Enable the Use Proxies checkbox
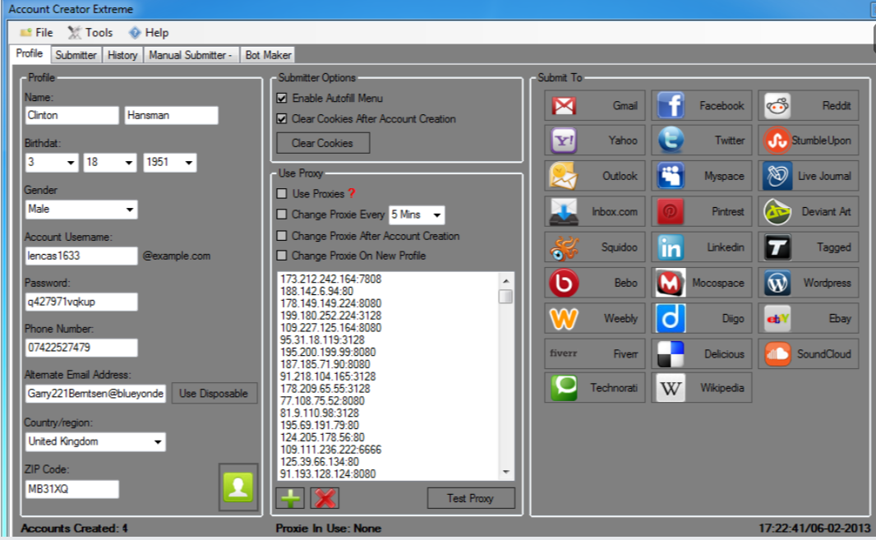 coord(284,194)
